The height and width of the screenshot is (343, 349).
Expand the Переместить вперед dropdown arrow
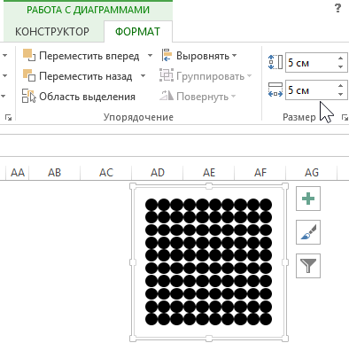[x=150, y=56]
